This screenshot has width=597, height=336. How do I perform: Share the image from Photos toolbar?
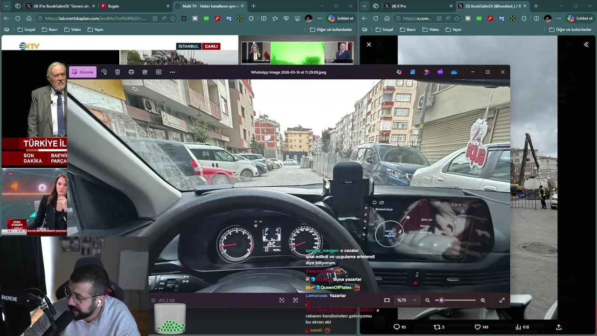tap(145, 72)
